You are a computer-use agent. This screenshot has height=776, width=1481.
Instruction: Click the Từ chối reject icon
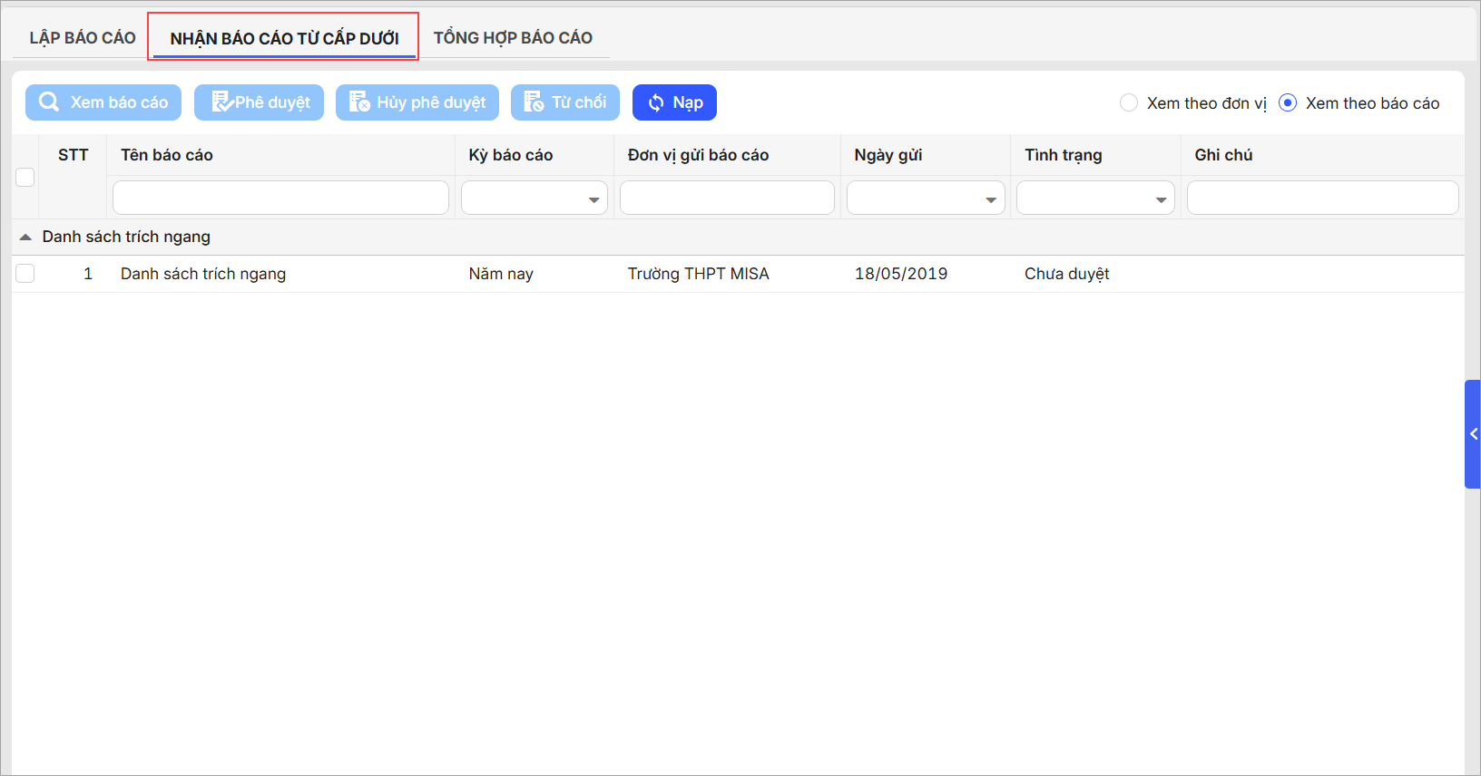tap(534, 102)
